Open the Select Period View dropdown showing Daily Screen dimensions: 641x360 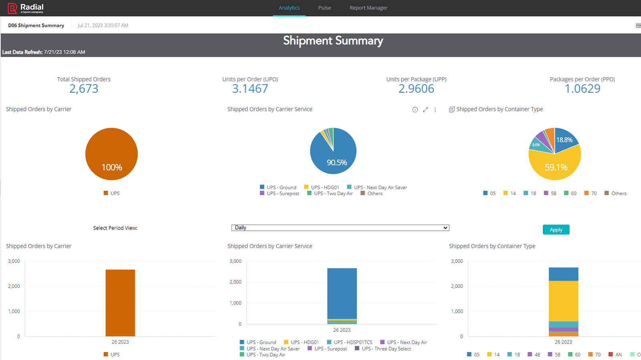pyautogui.click(x=340, y=228)
